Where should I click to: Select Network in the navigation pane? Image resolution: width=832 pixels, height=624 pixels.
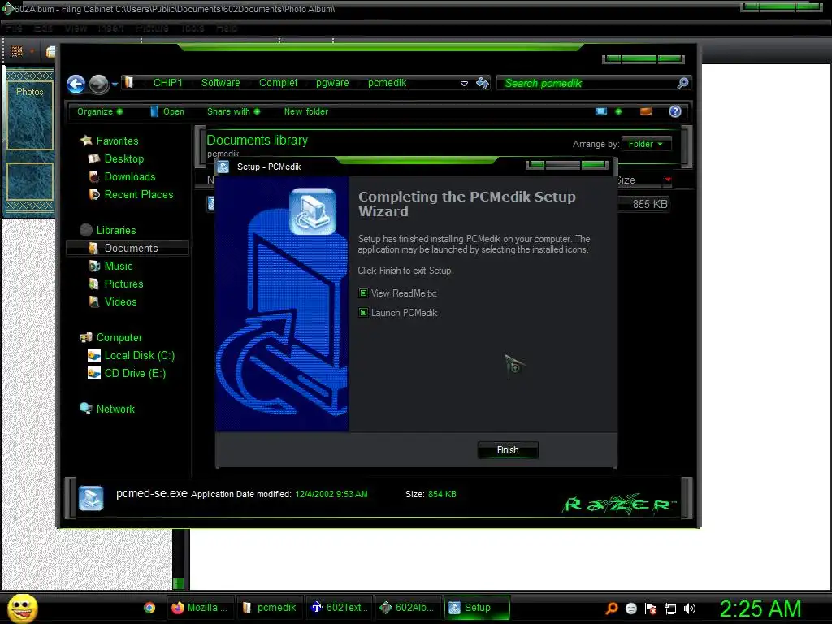pyautogui.click(x=115, y=409)
